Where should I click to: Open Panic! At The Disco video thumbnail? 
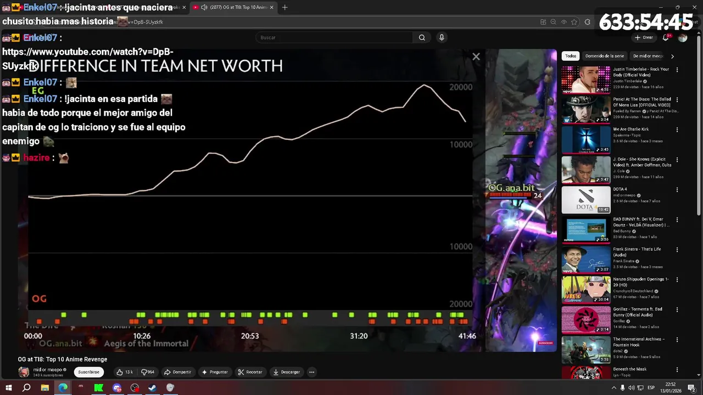pyautogui.click(x=585, y=110)
